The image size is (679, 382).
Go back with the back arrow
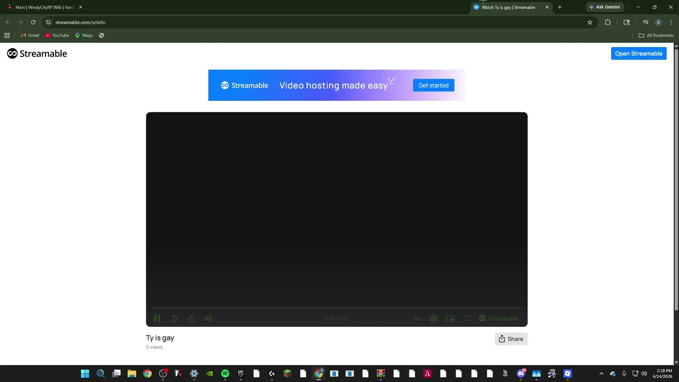7,22
